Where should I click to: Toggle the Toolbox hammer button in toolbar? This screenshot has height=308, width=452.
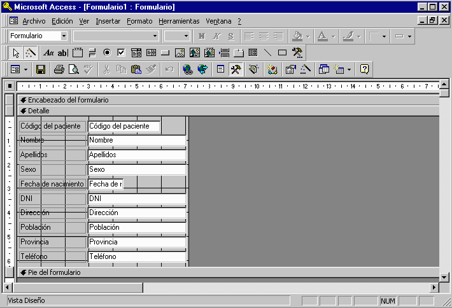[x=236, y=69]
